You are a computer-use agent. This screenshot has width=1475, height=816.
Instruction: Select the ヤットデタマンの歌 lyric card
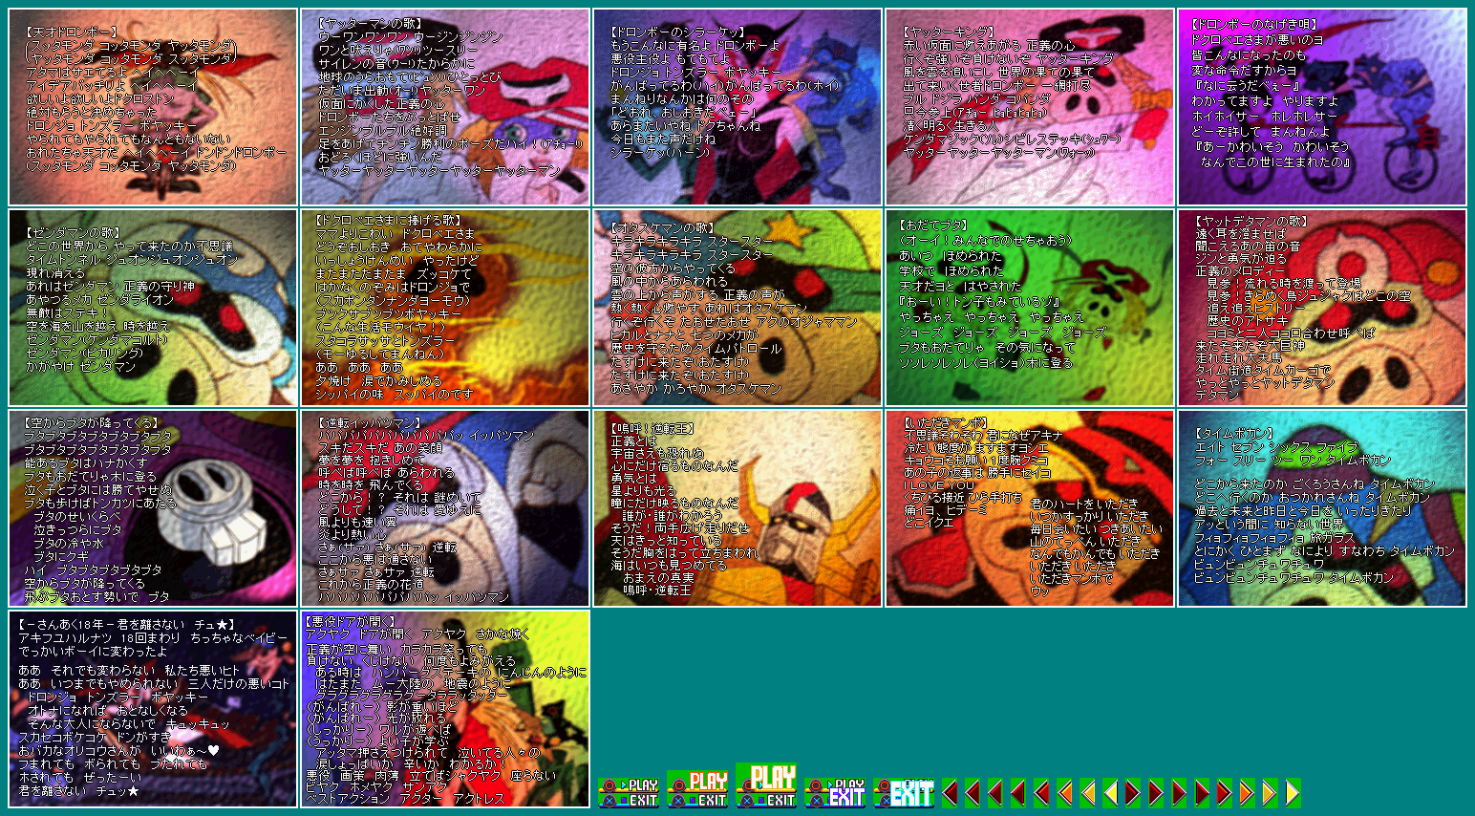coord(1322,308)
